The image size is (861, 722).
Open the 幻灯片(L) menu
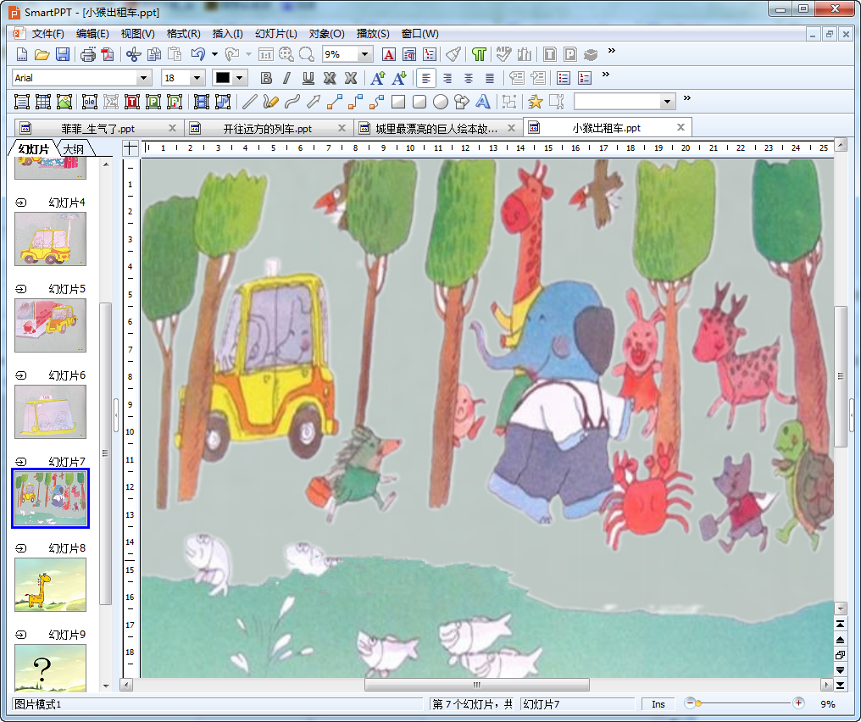276,34
